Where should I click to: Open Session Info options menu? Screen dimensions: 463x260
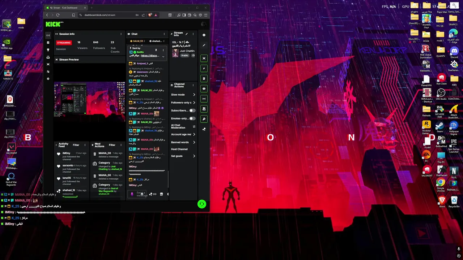[x=121, y=34]
